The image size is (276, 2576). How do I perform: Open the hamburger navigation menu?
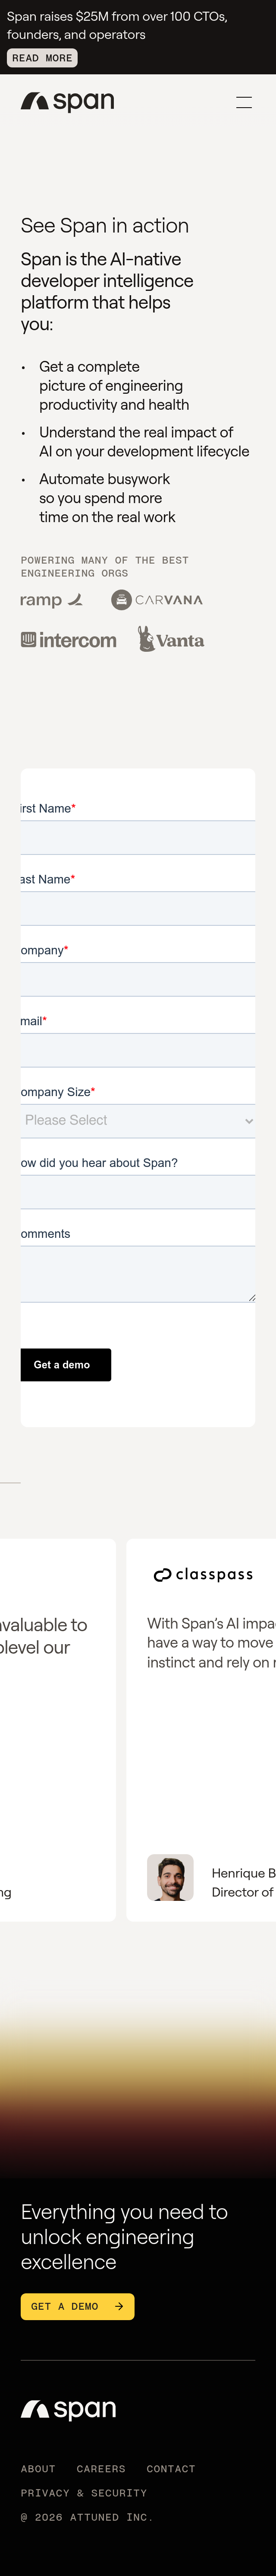click(244, 101)
